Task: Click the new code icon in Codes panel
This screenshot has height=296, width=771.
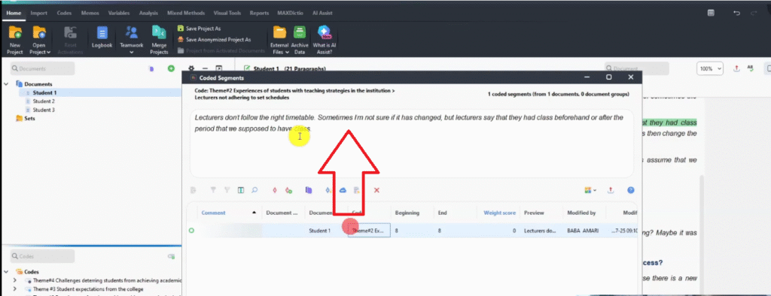Action: pyautogui.click(x=171, y=256)
